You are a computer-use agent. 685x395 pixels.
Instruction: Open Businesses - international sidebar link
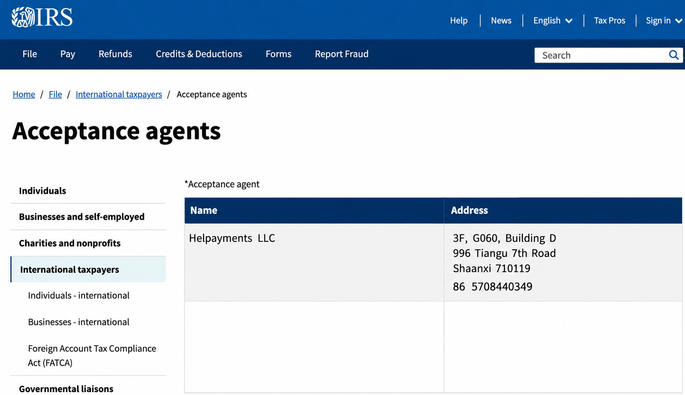pos(79,322)
